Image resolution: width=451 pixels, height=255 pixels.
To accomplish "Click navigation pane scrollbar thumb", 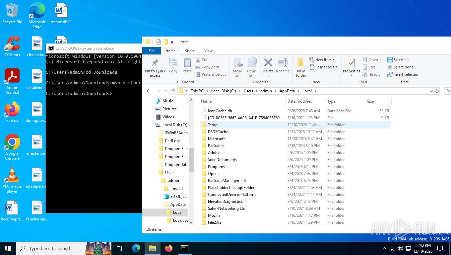I will tap(191, 159).
